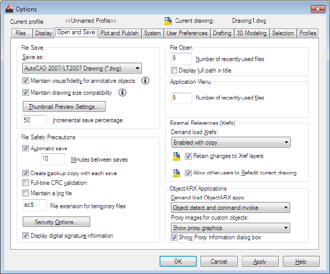Enable Display full path in title
Image resolution: width=330 pixels, height=274 pixels.
tap(174, 70)
